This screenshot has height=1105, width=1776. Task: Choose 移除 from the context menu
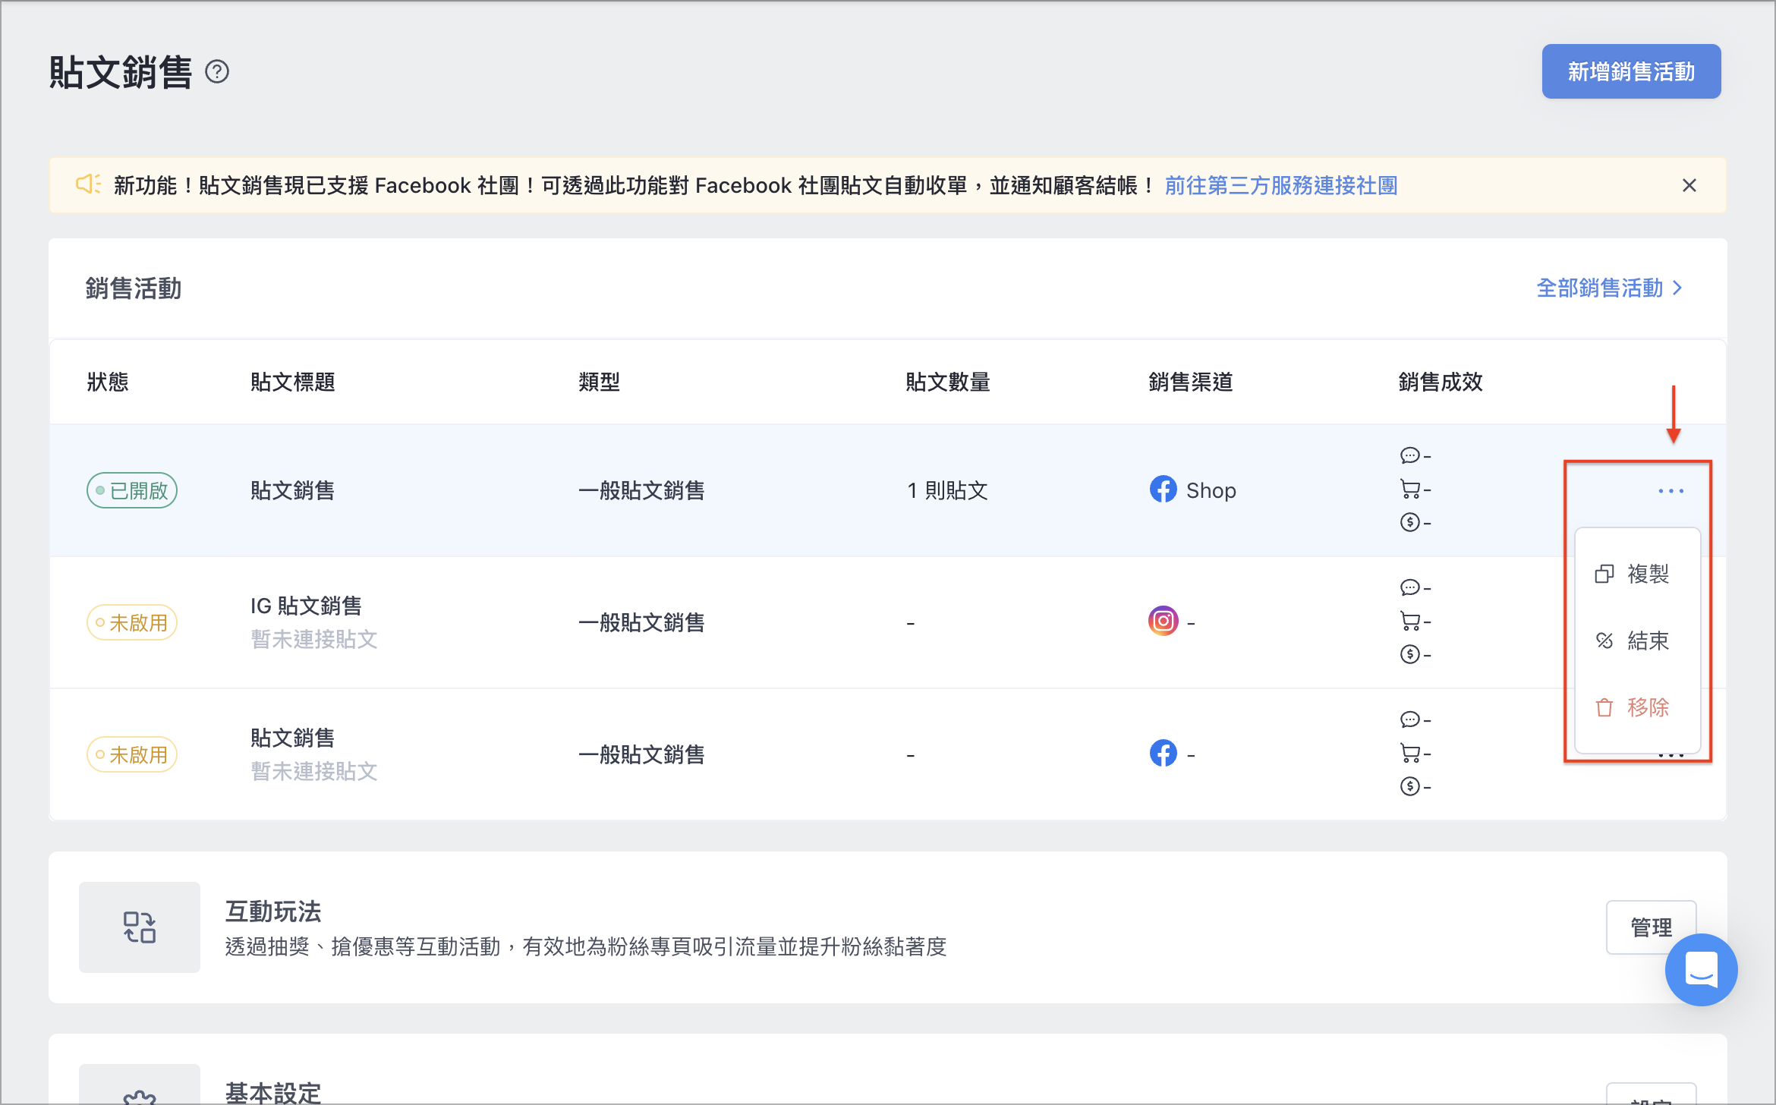pyautogui.click(x=1637, y=707)
